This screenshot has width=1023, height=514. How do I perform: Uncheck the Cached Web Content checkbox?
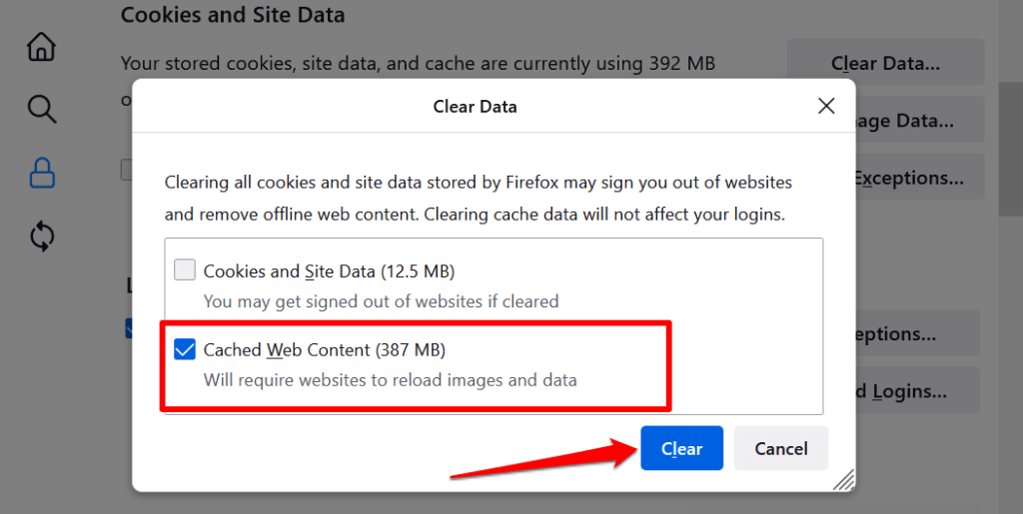(x=185, y=349)
